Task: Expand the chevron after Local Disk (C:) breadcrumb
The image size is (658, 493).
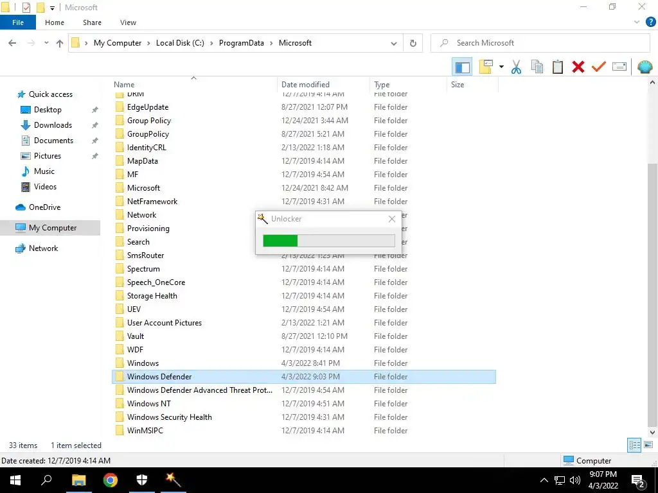Action: [x=211, y=43]
